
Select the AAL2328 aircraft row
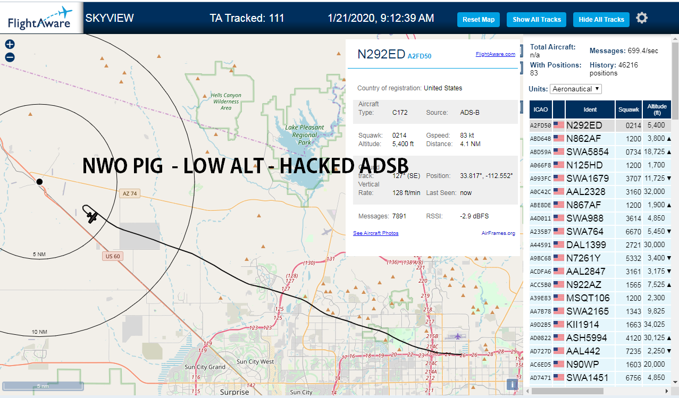pos(601,192)
